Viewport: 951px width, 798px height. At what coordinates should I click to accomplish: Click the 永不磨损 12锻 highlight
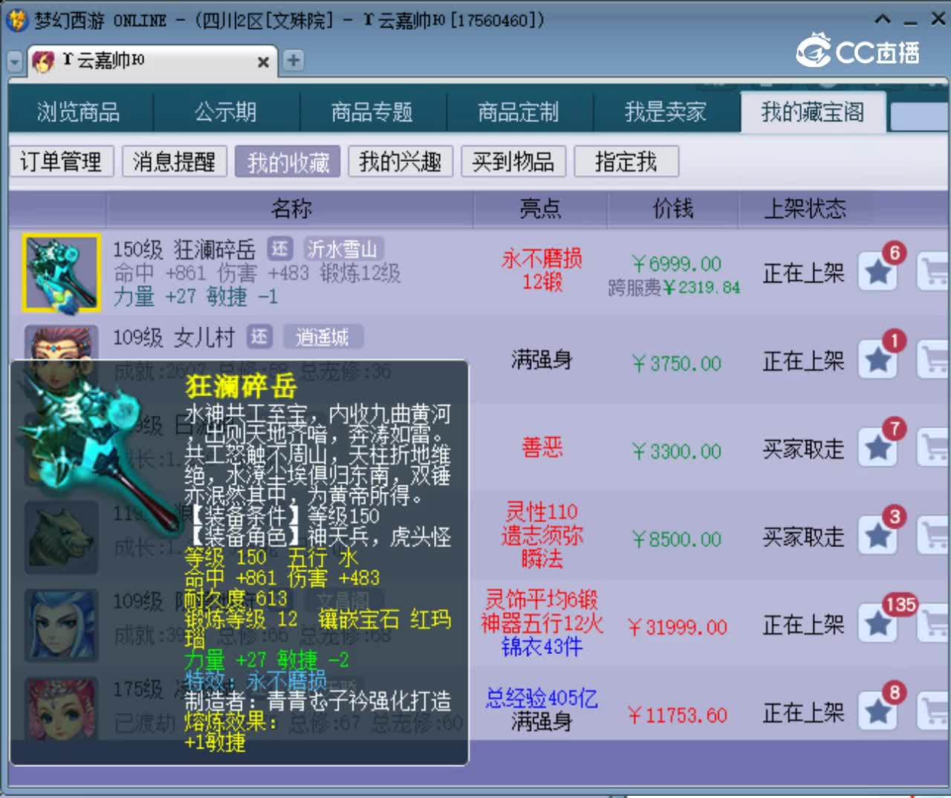(542, 270)
